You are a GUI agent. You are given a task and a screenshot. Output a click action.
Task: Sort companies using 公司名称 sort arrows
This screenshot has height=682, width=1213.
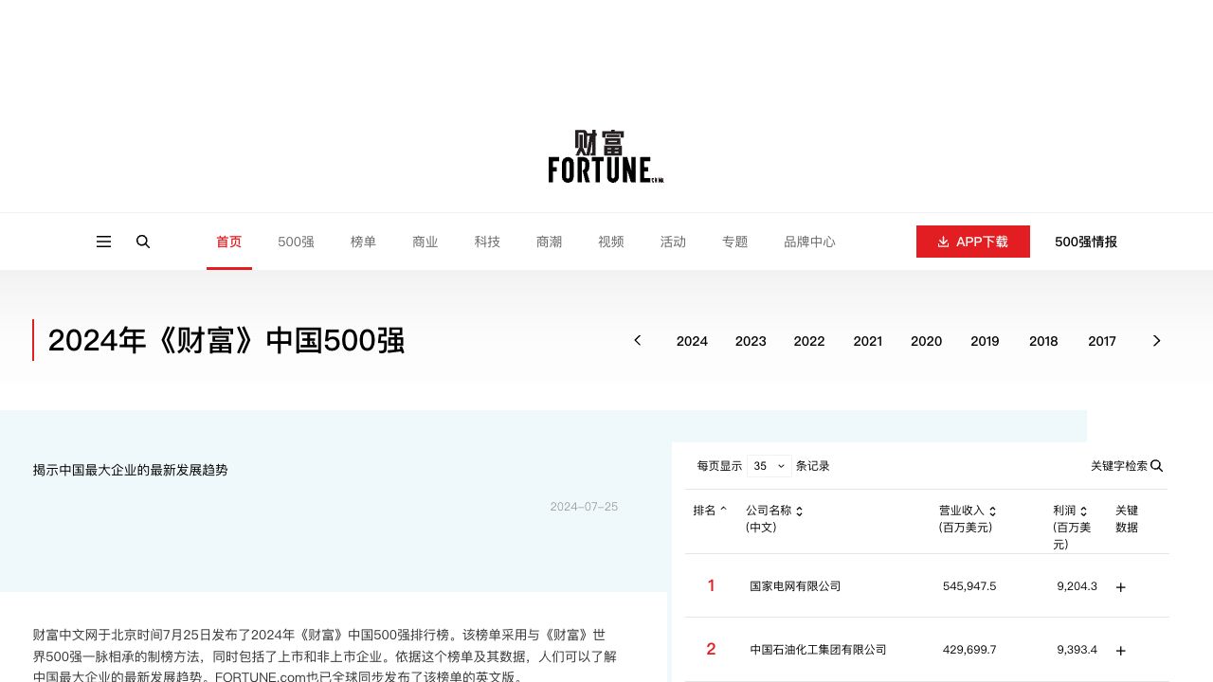click(x=799, y=511)
